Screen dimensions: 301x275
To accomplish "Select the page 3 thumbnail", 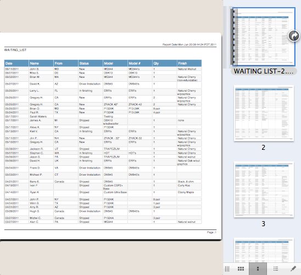I will [264, 189].
